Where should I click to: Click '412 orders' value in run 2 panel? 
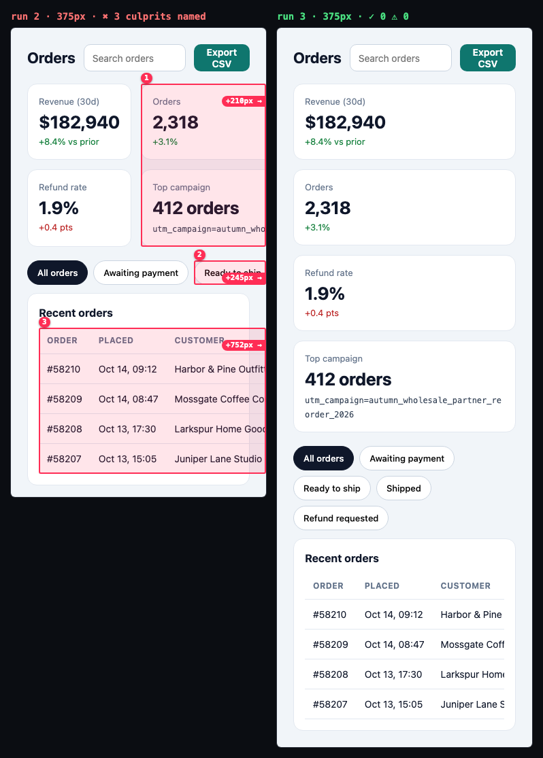[x=196, y=208]
